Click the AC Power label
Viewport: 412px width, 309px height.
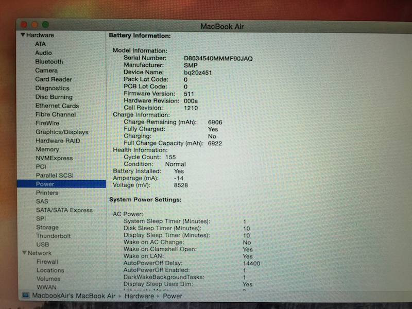point(128,214)
